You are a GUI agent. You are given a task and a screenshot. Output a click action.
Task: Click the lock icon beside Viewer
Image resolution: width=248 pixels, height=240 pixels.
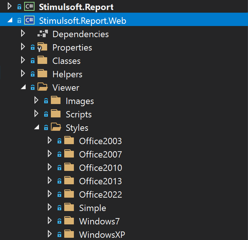[33, 87]
